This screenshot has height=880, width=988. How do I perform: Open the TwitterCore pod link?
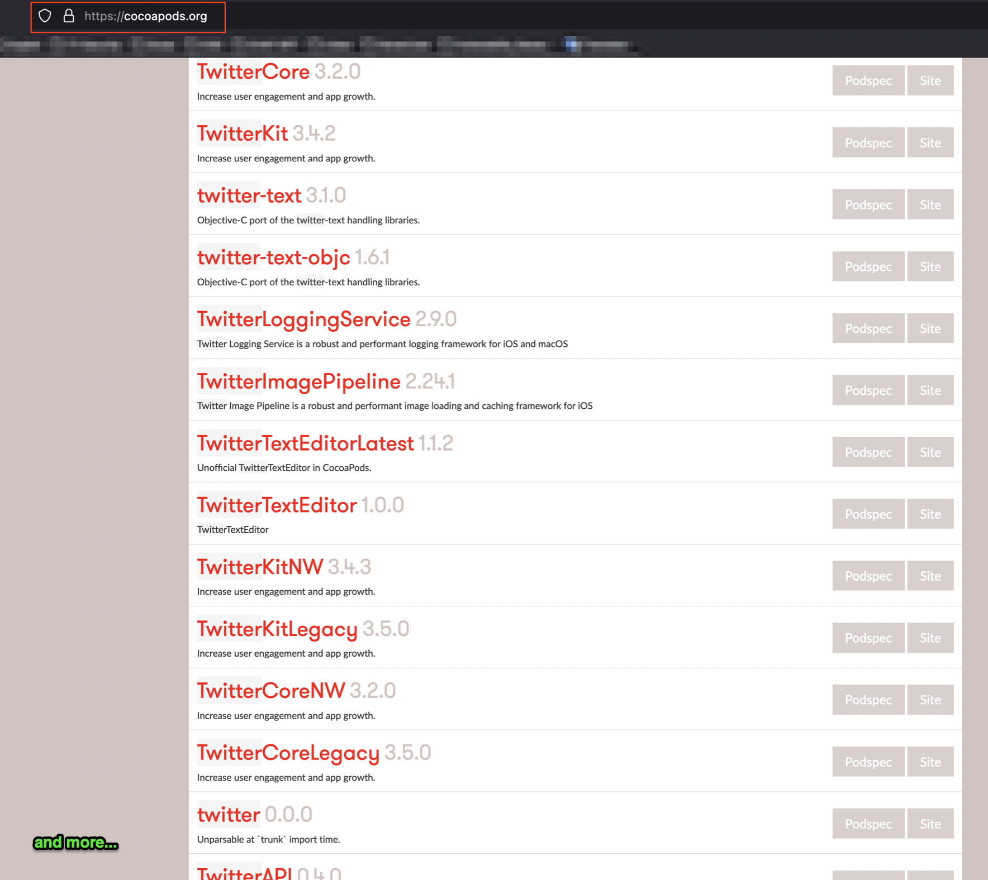[253, 72]
